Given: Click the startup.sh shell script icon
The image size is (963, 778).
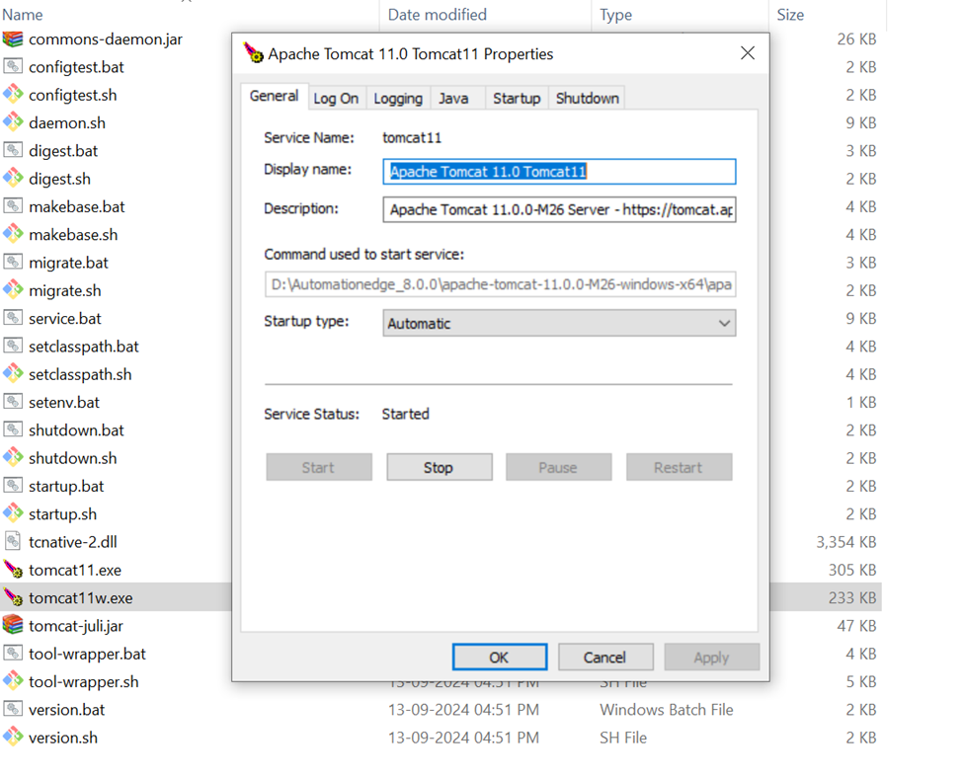Looking at the screenshot, I should [15, 513].
